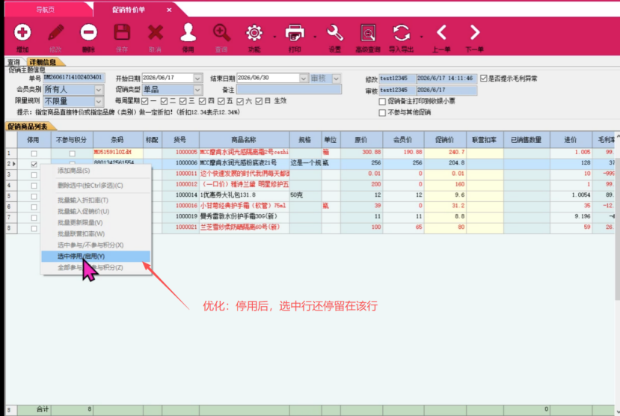Toggle the 每周星期 一 checkbox
This screenshot has width=620, height=416.
145,101
